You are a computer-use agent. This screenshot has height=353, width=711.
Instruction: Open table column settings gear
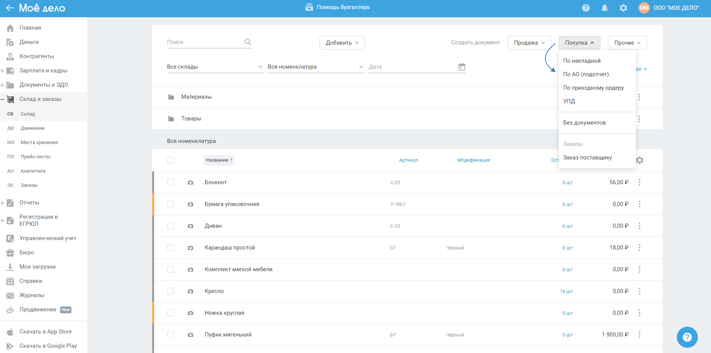(x=640, y=160)
